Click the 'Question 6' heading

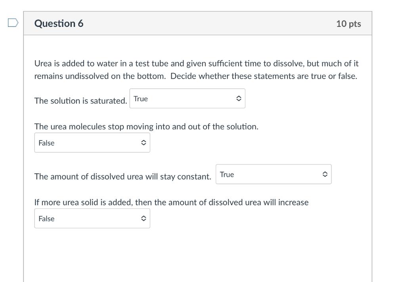point(59,23)
